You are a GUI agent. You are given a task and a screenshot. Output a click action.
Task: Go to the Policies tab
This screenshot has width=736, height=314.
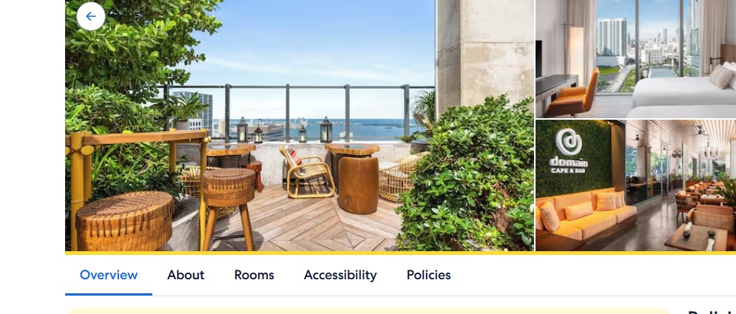(x=428, y=275)
